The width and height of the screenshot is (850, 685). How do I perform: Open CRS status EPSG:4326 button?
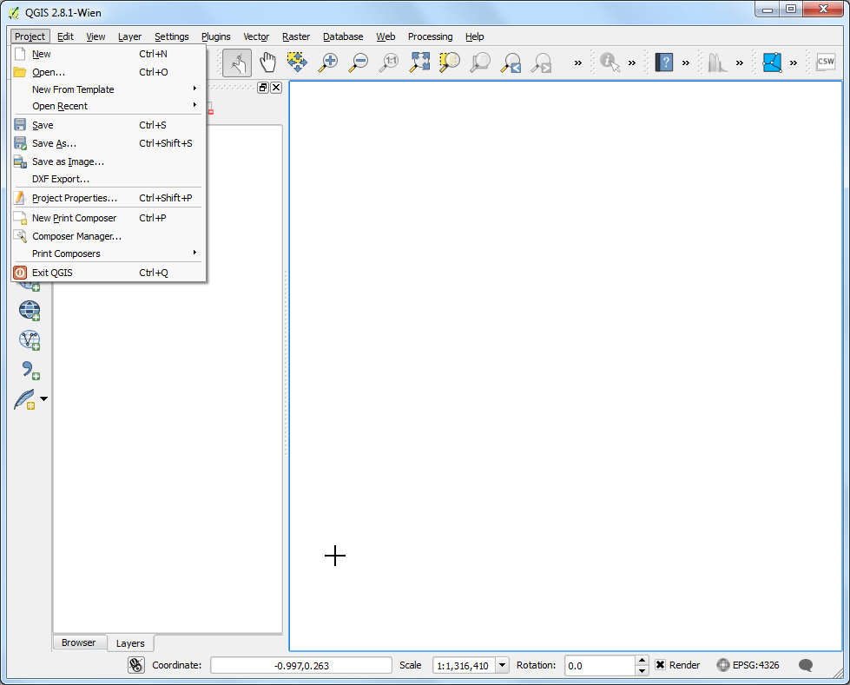(x=748, y=665)
